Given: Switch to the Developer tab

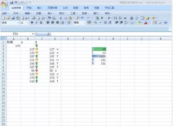Looking at the screenshot, I should [109, 8].
